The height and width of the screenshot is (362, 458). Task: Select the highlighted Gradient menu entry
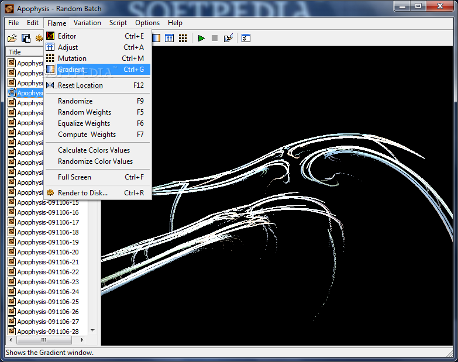point(98,69)
